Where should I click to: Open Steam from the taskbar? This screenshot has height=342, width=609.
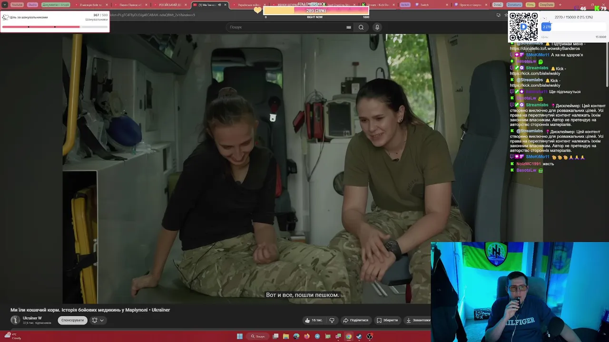[359, 336]
